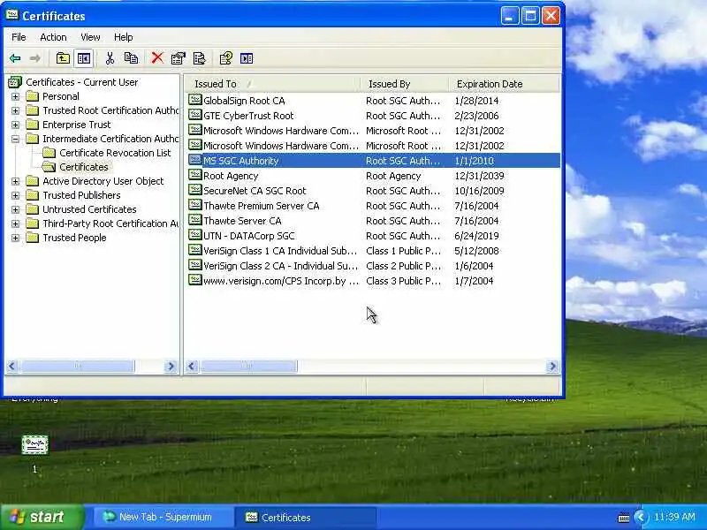
Task: Click the red Delete X icon
Action: pyautogui.click(x=157, y=57)
